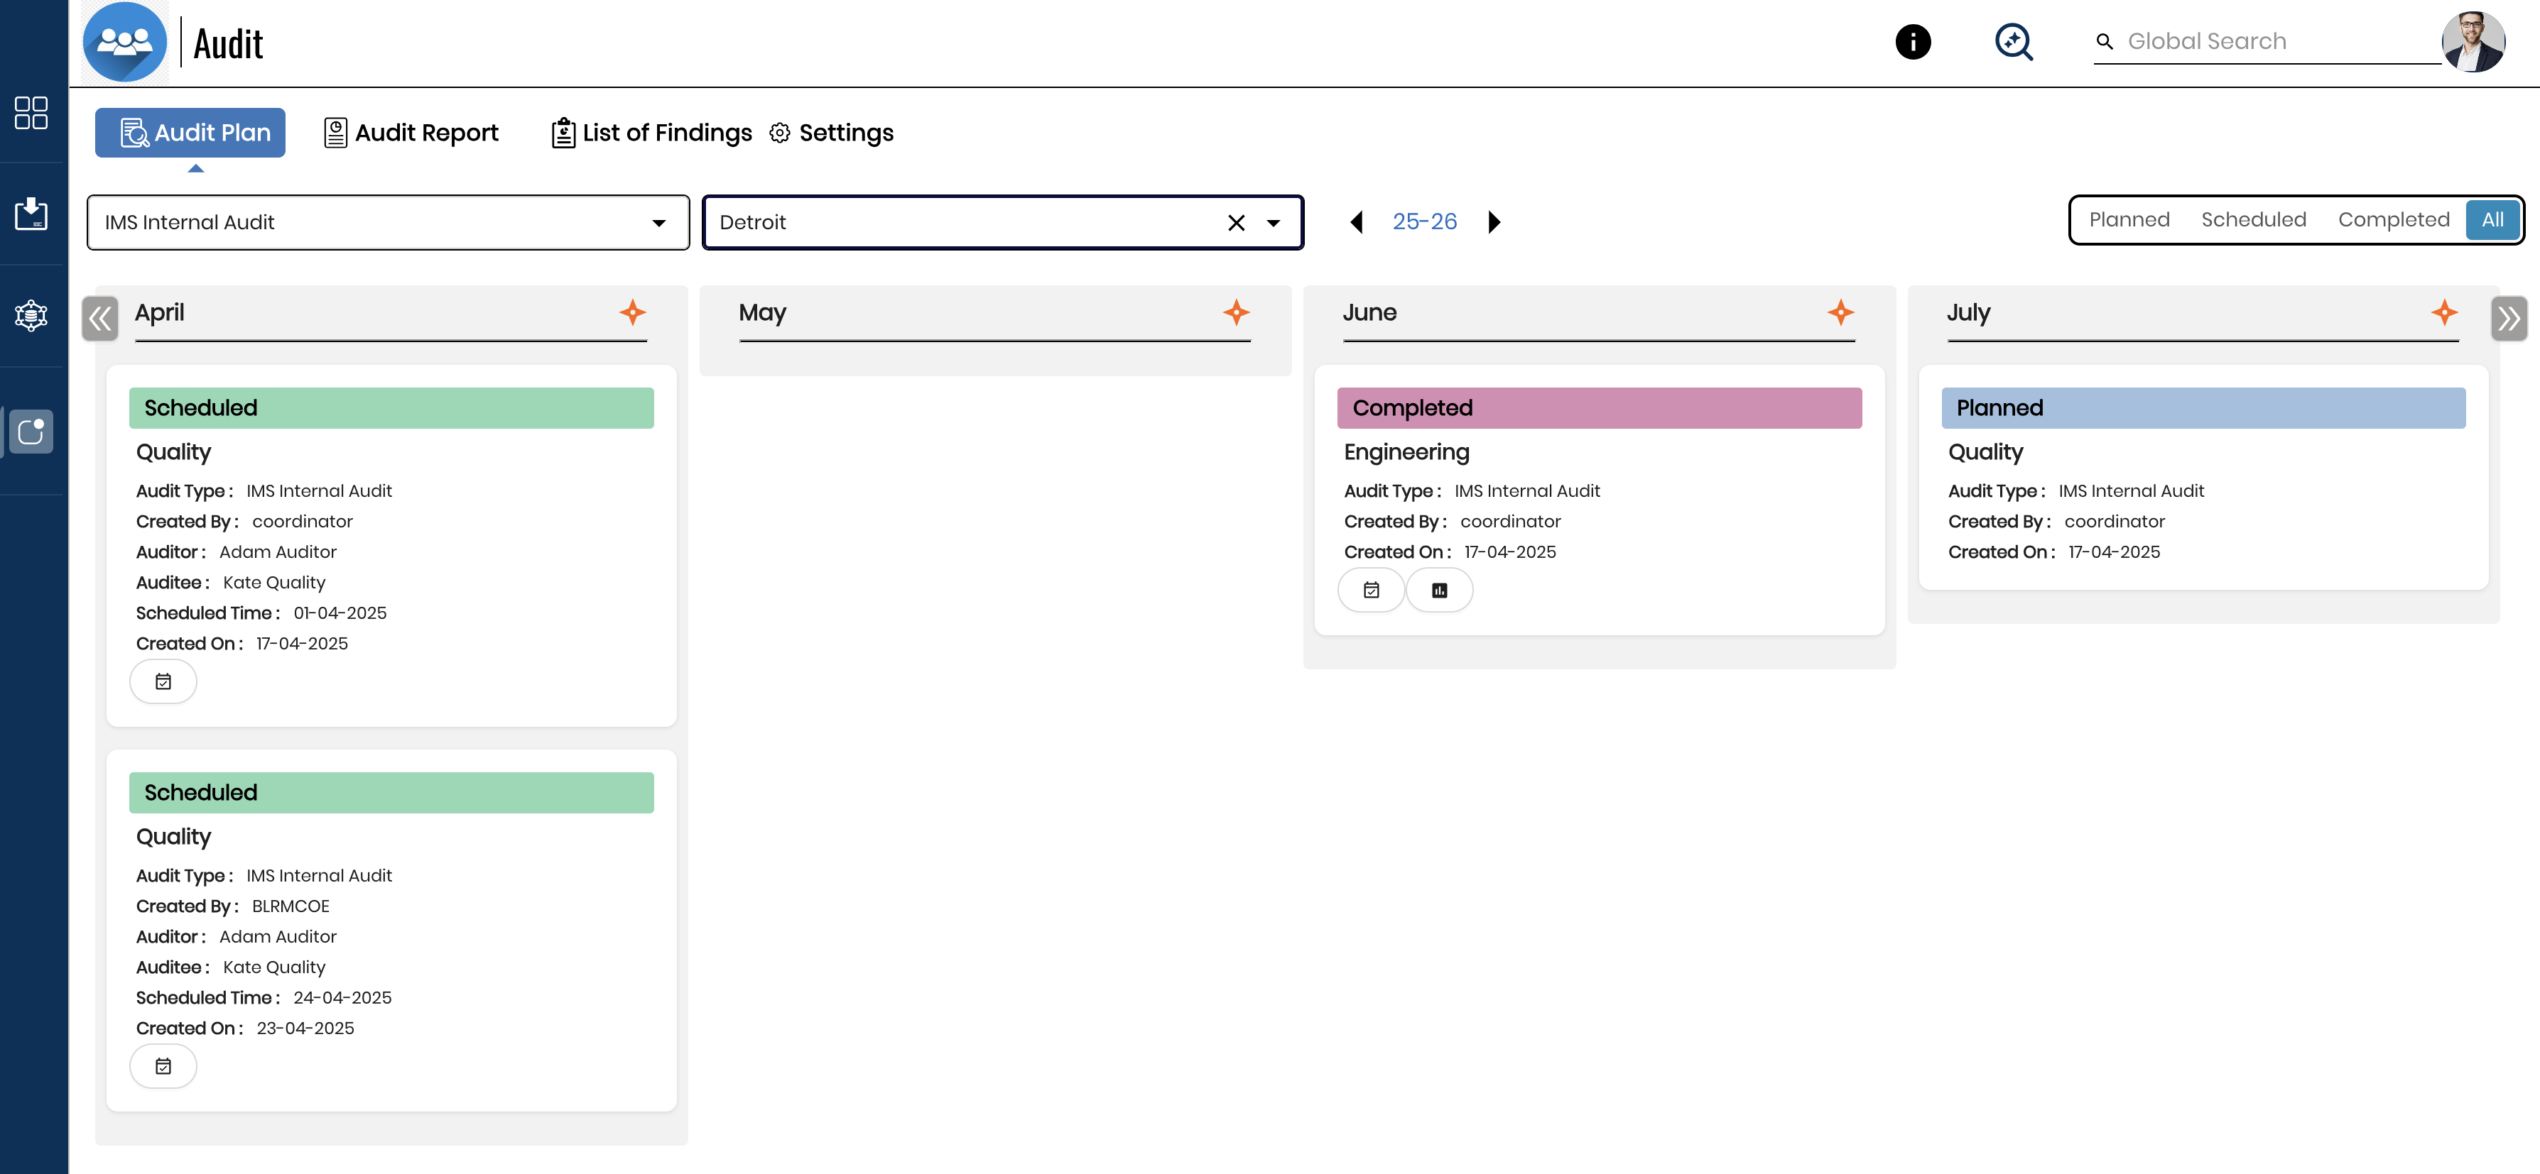Screen dimensions: 2540x1174
Task: Click the import/download icon in the sidebar
Action: [31, 215]
